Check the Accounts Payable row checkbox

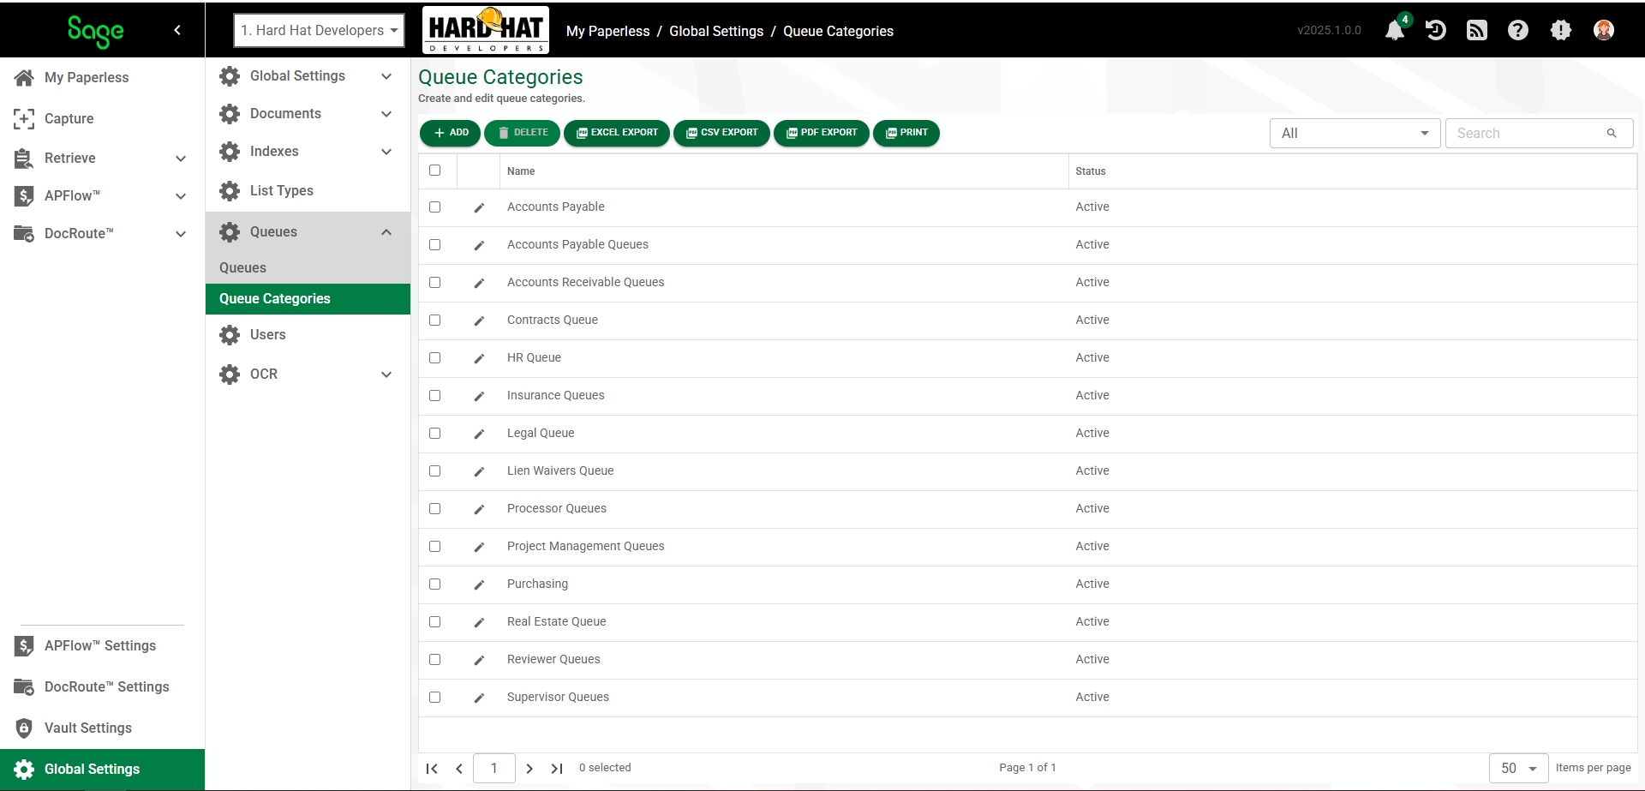click(x=435, y=207)
